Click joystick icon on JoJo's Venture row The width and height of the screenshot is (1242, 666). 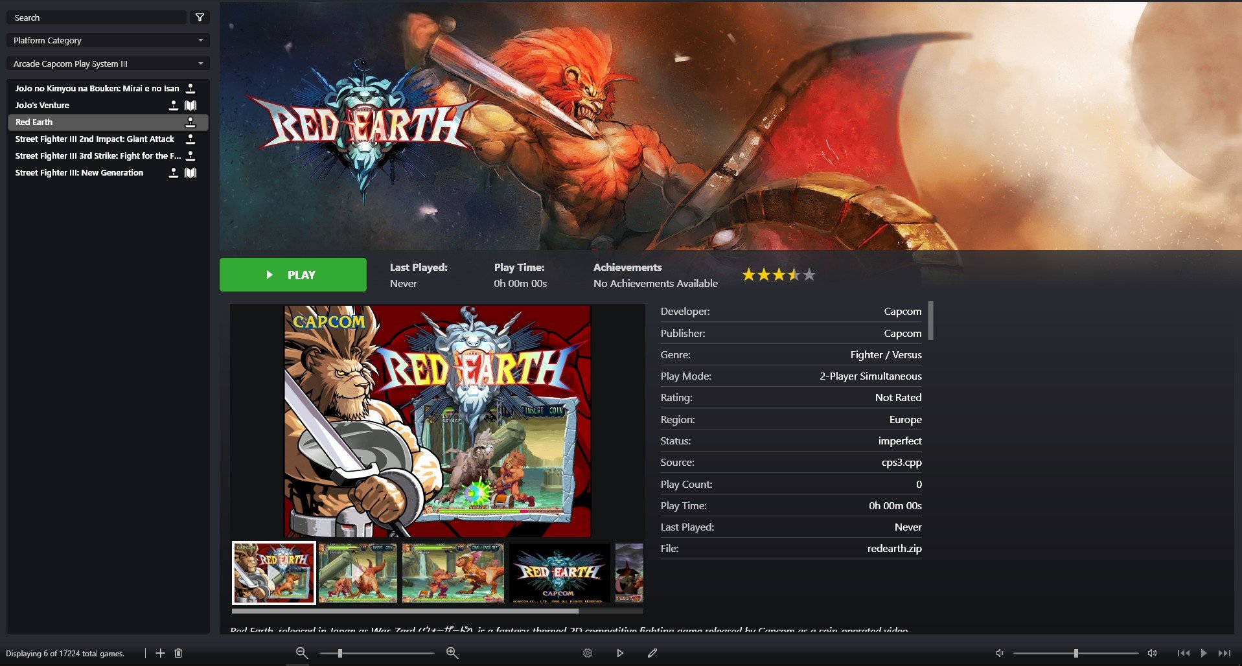click(173, 105)
